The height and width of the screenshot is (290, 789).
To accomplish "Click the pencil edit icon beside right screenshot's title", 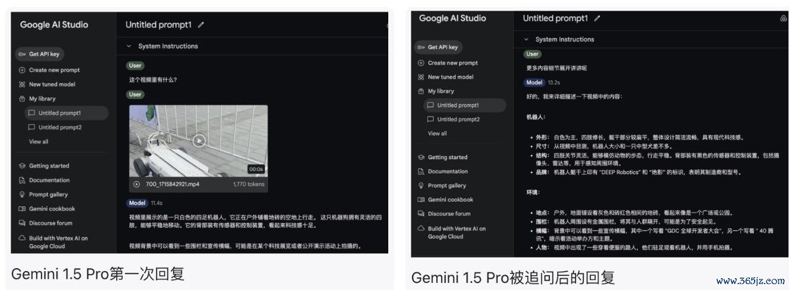I will 597,18.
